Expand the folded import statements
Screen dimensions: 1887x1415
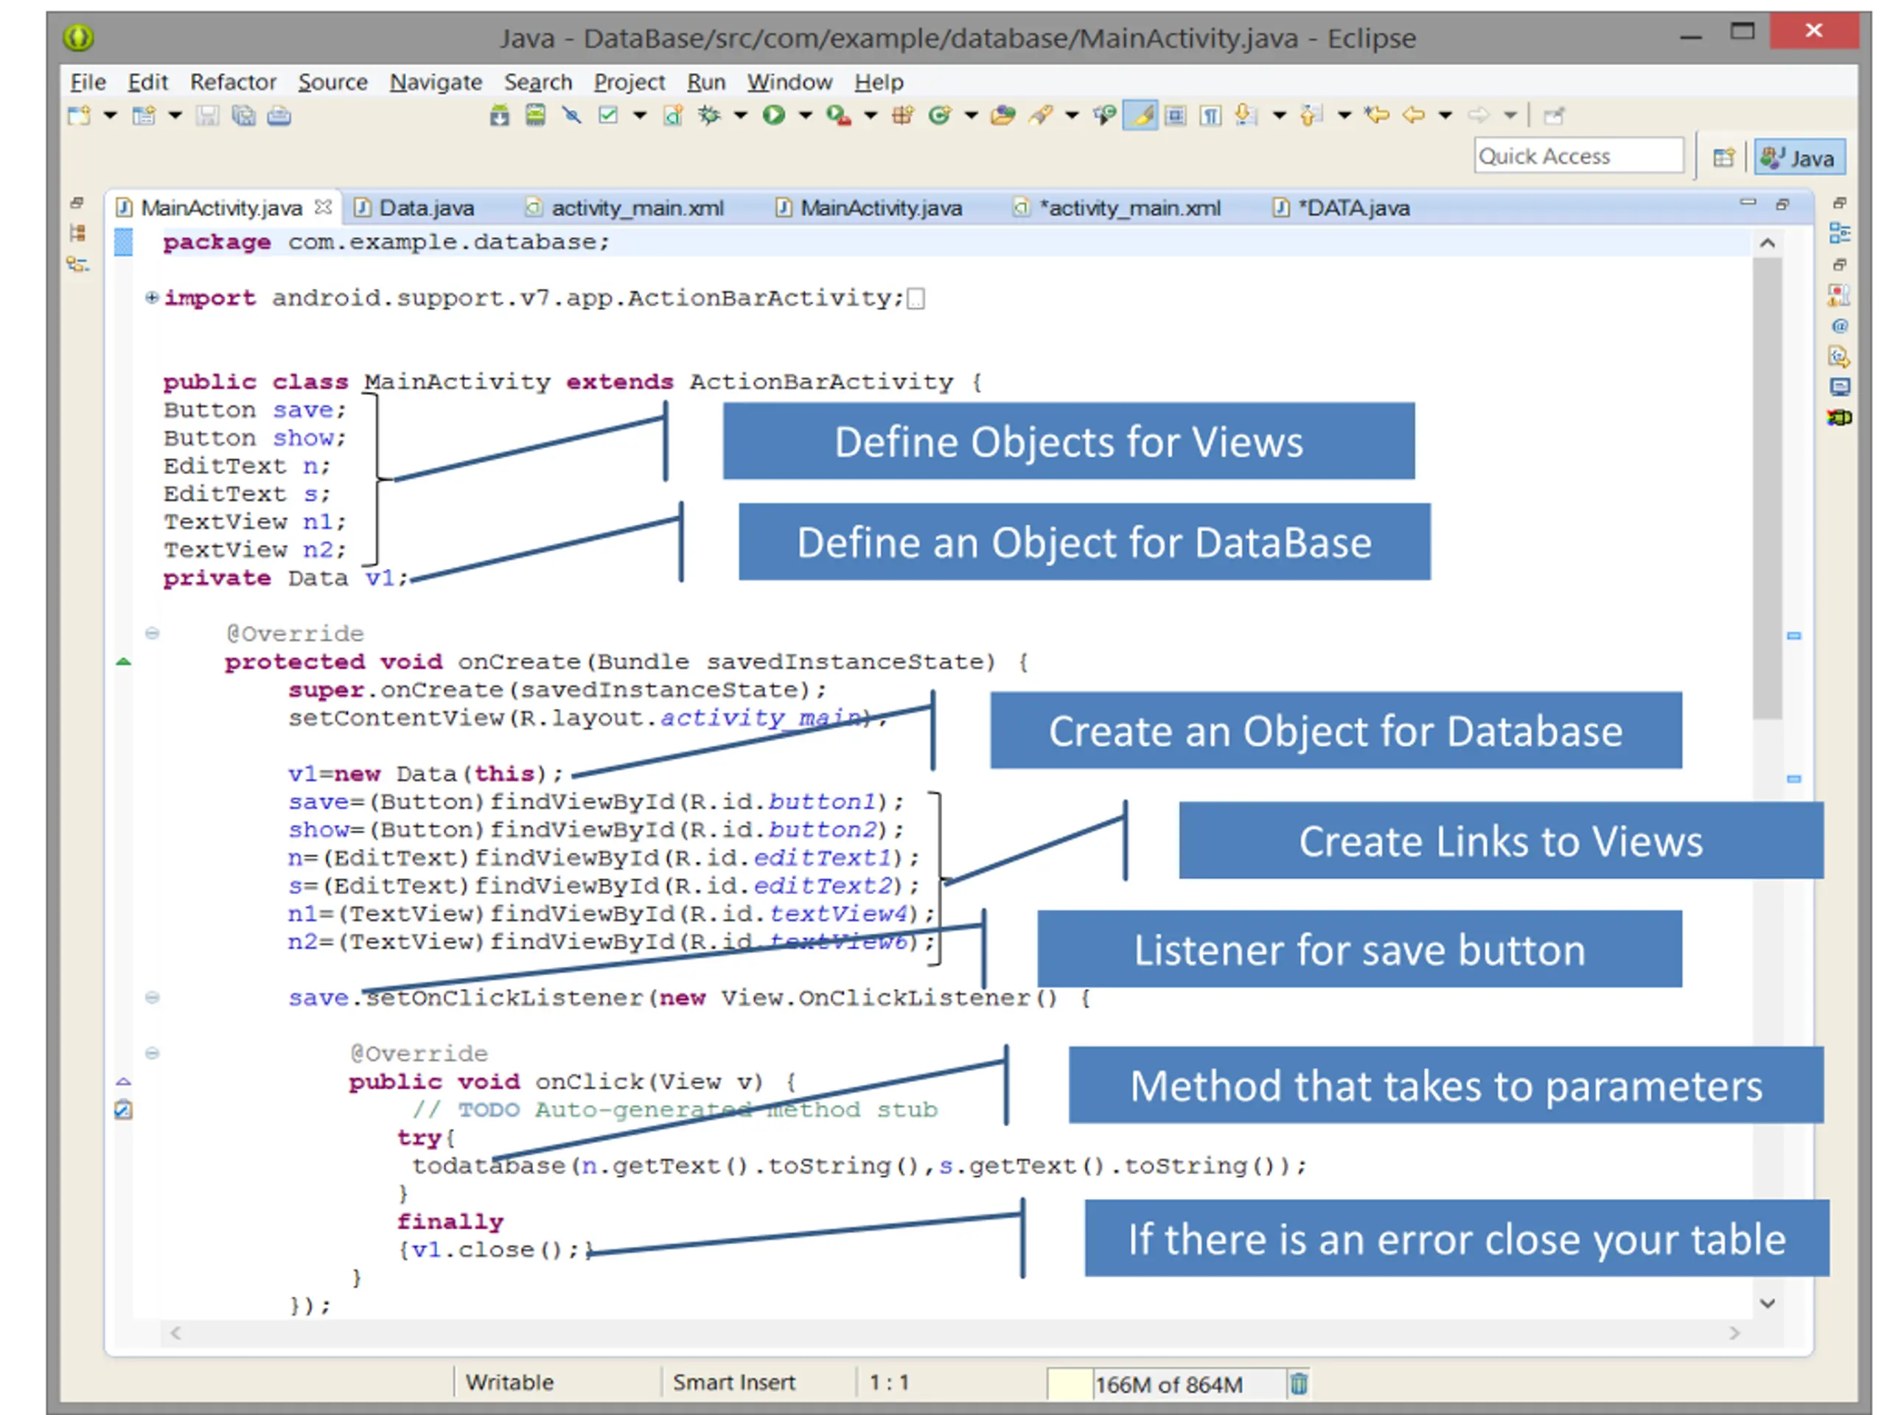coord(152,298)
